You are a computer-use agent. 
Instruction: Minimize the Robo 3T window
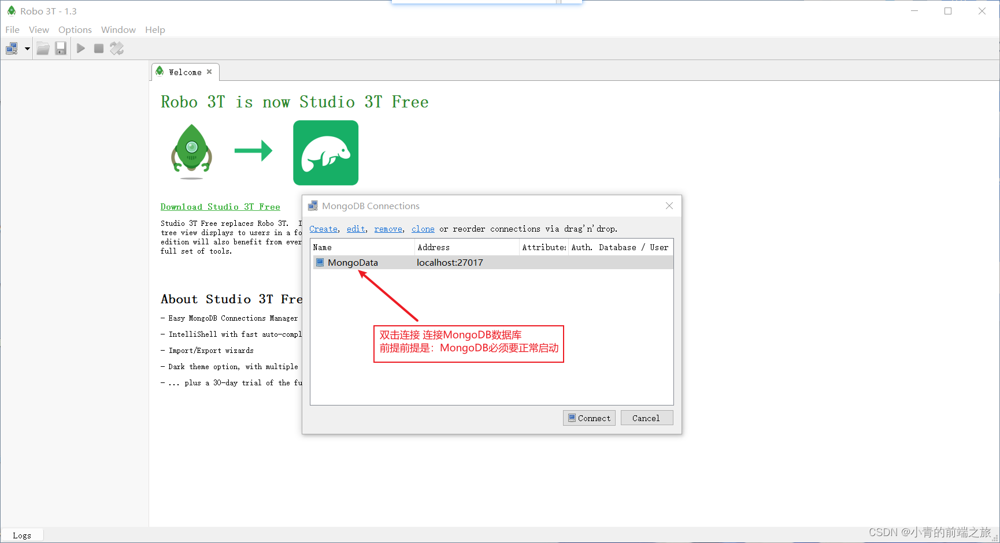[914, 11]
